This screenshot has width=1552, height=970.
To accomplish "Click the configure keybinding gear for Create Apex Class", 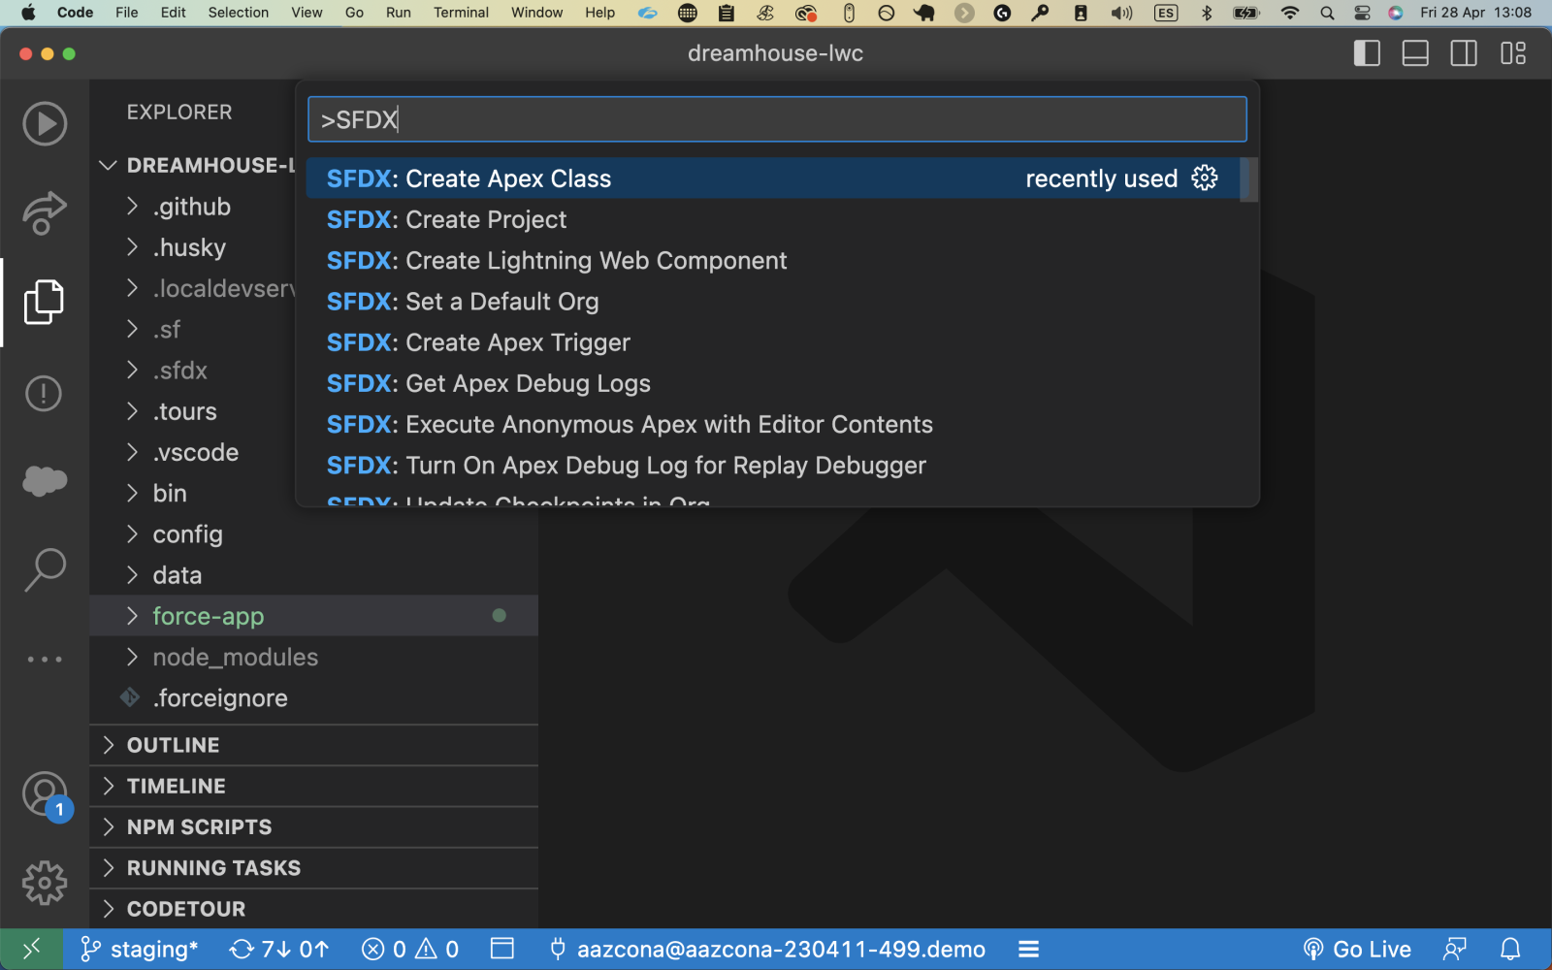I will click(1204, 178).
